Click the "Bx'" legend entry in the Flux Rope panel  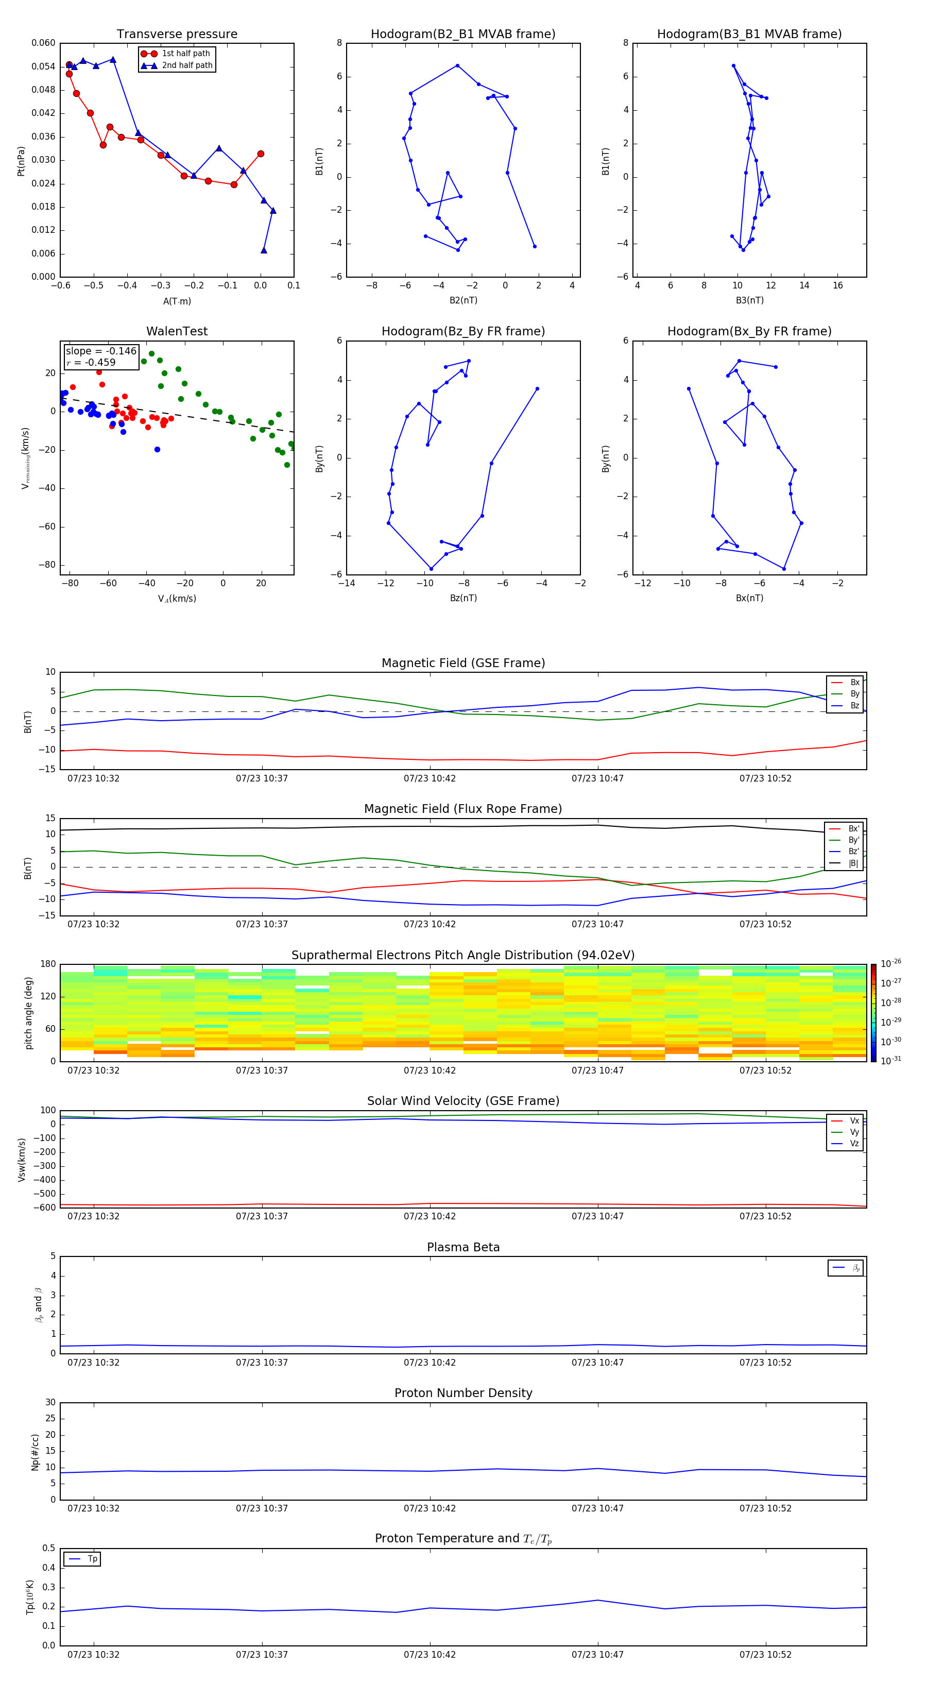click(x=845, y=829)
